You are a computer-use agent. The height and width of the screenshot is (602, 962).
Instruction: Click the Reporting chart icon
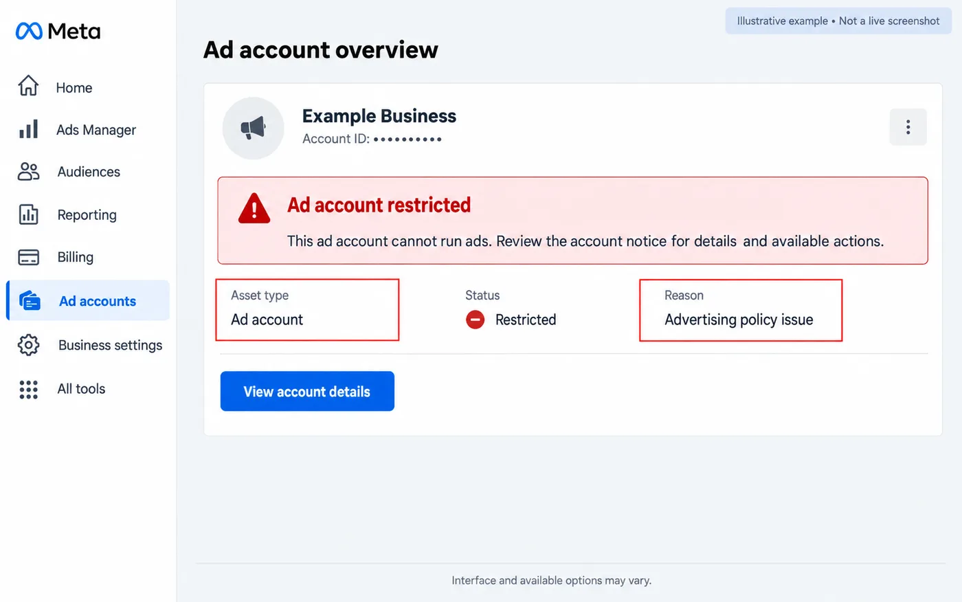click(x=28, y=214)
